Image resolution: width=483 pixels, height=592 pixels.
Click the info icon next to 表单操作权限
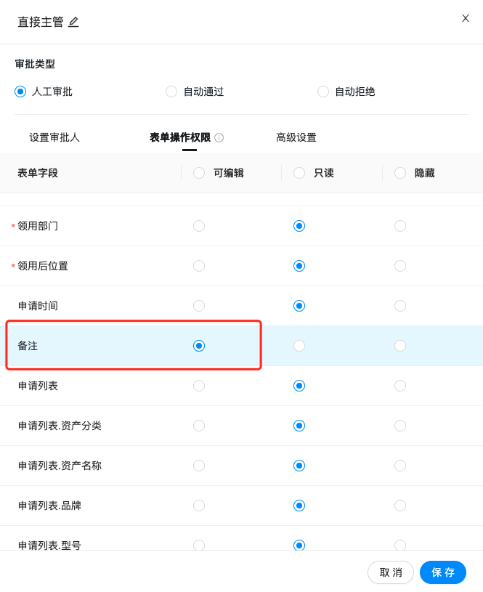[x=219, y=138]
